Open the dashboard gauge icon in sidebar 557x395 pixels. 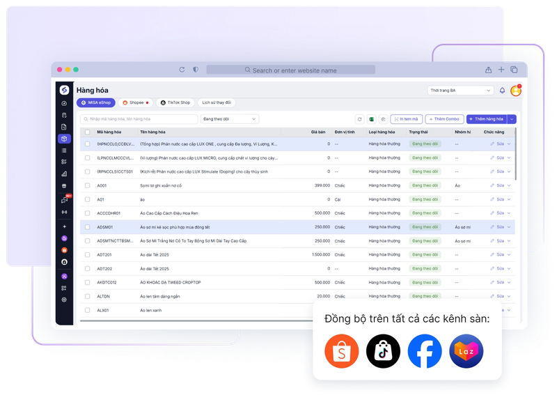(x=64, y=104)
